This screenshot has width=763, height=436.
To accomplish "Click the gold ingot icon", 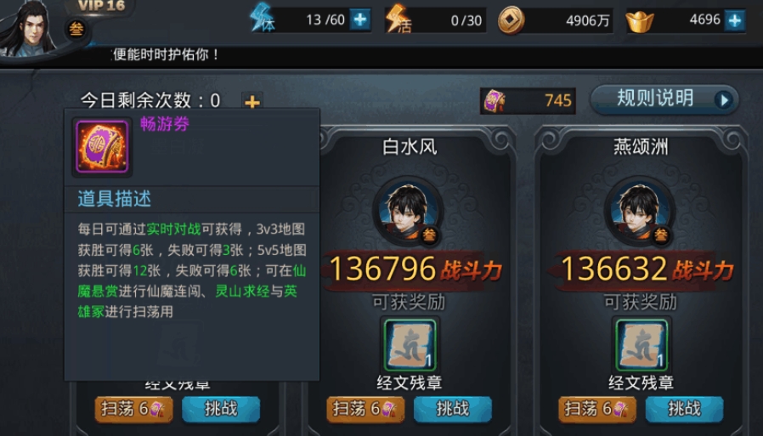I will [x=640, y=21].
